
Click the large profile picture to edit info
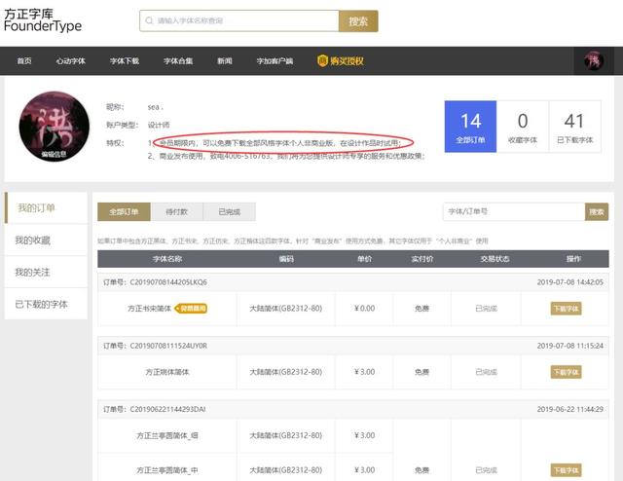pyautogui.click(x=55, y=126)
